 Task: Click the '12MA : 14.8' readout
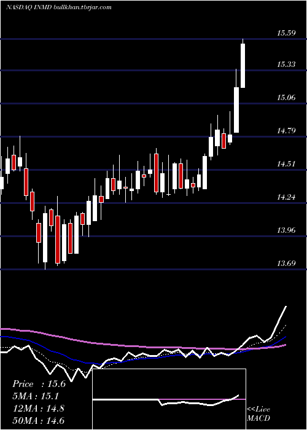point(38,408)
